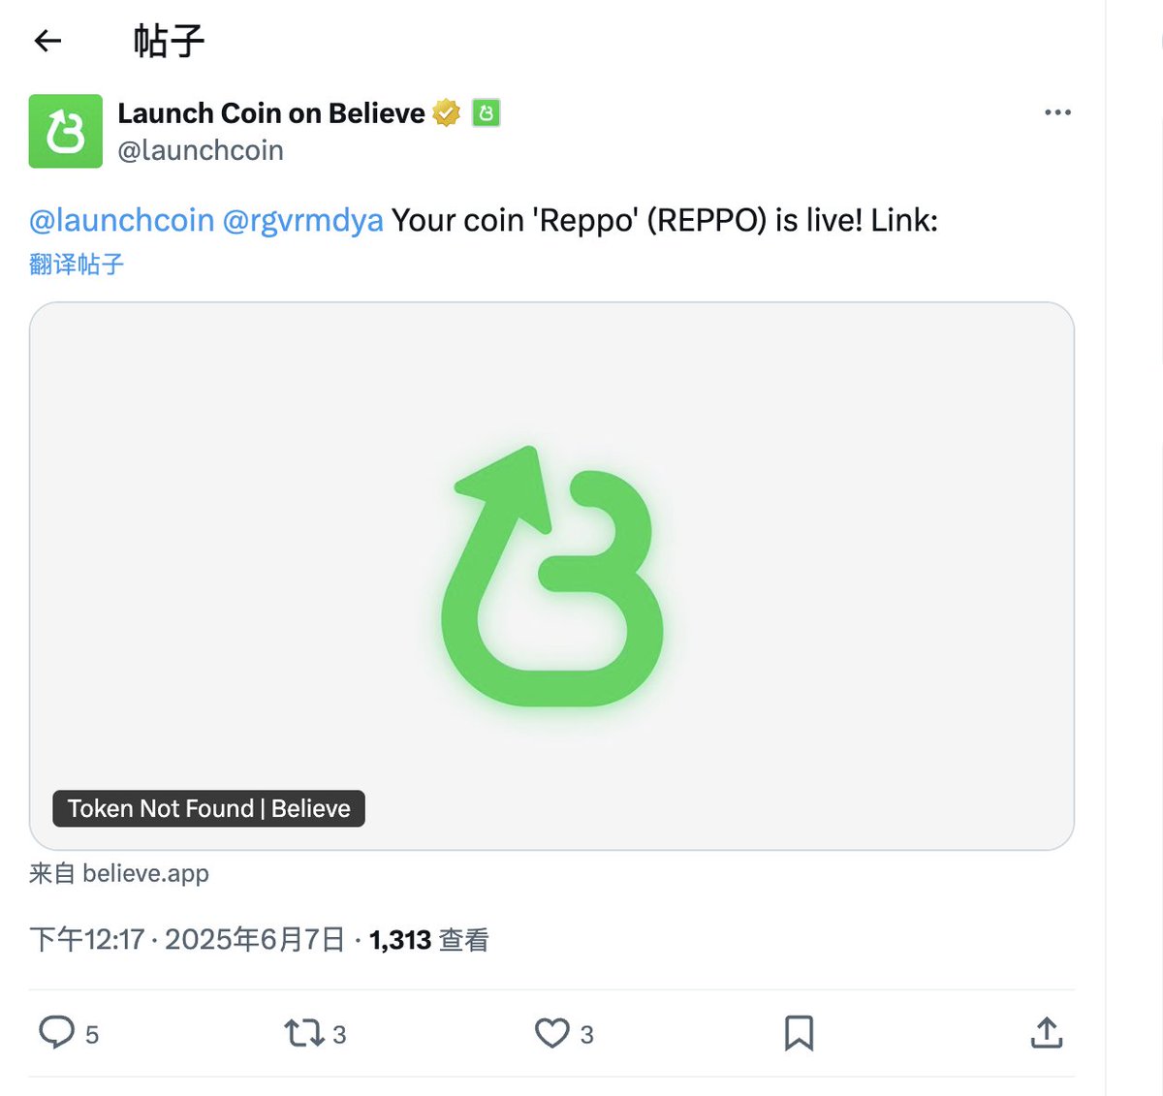Click the Launch Coin on Believe name
Viewport: 1163px width, 1096px height.
(x=271, y=113)
